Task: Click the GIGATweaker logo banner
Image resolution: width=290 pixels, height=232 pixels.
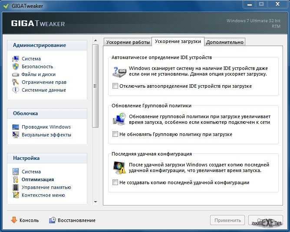Action: [38, 23]
